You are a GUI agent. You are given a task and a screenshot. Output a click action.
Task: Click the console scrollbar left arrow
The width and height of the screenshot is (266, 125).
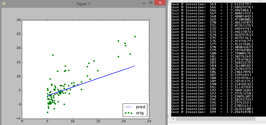point(173,119)
